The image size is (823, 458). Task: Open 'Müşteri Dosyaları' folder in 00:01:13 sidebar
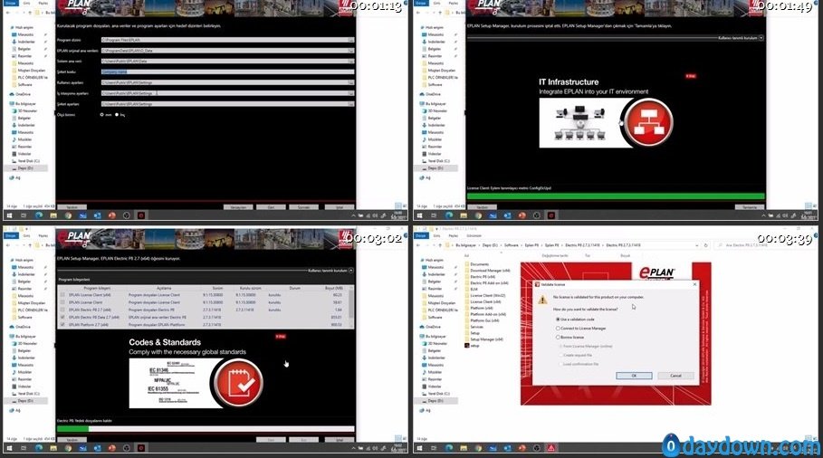click(28, 71)
